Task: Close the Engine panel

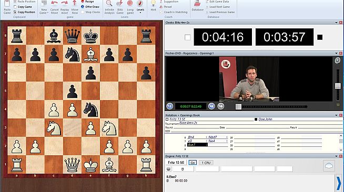Action: [x=341, y=156]
